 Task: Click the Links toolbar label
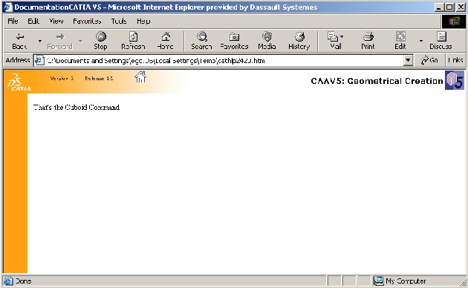point(455,61)
